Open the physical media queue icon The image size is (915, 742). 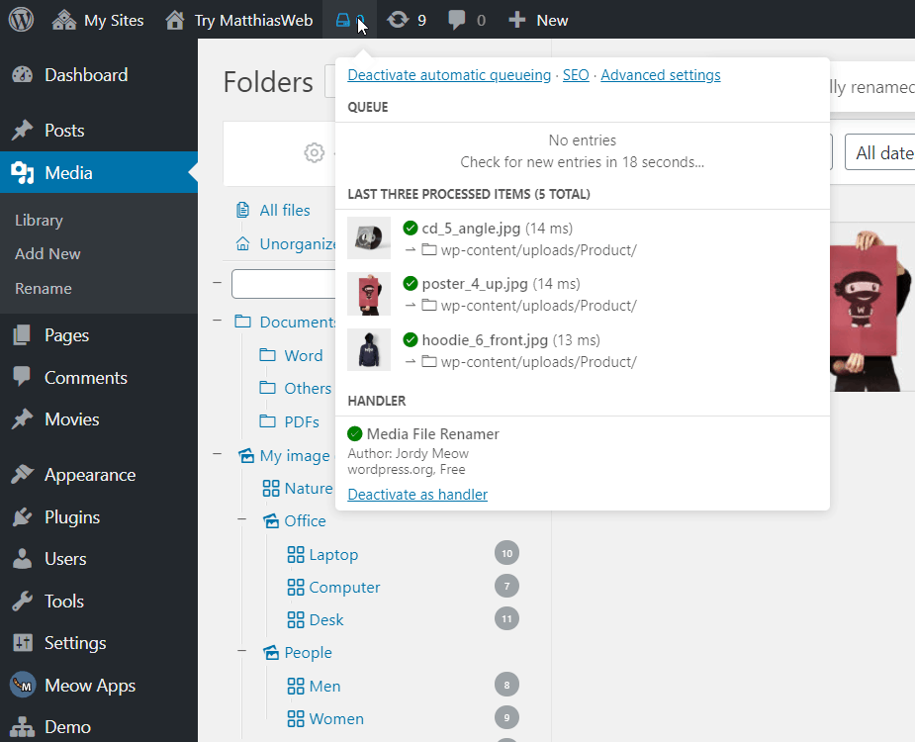(x=344, y=20)
